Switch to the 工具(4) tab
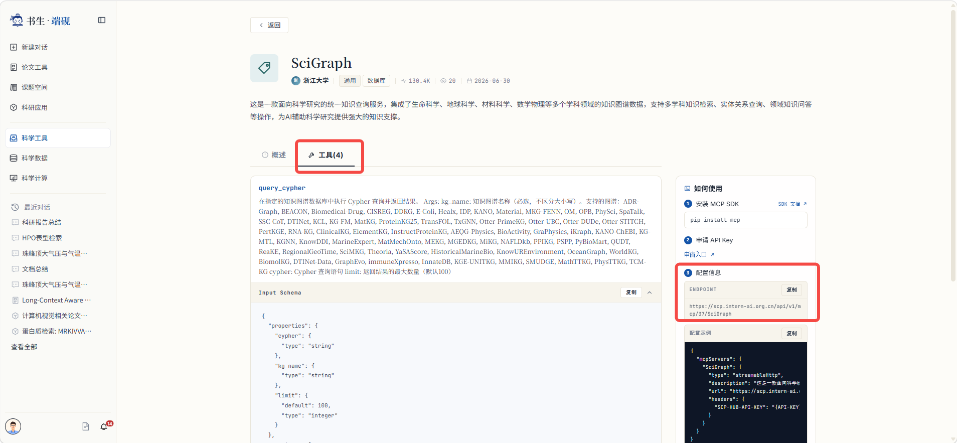This screenshot has width=957, height=443. [326, 155]
